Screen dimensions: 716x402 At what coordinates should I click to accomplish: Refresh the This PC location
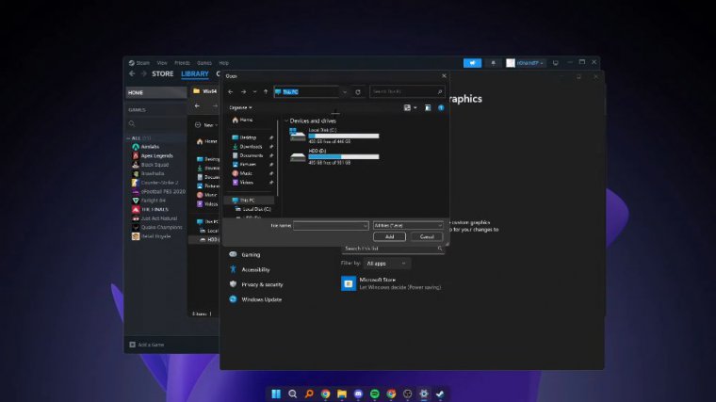point(357,92)
